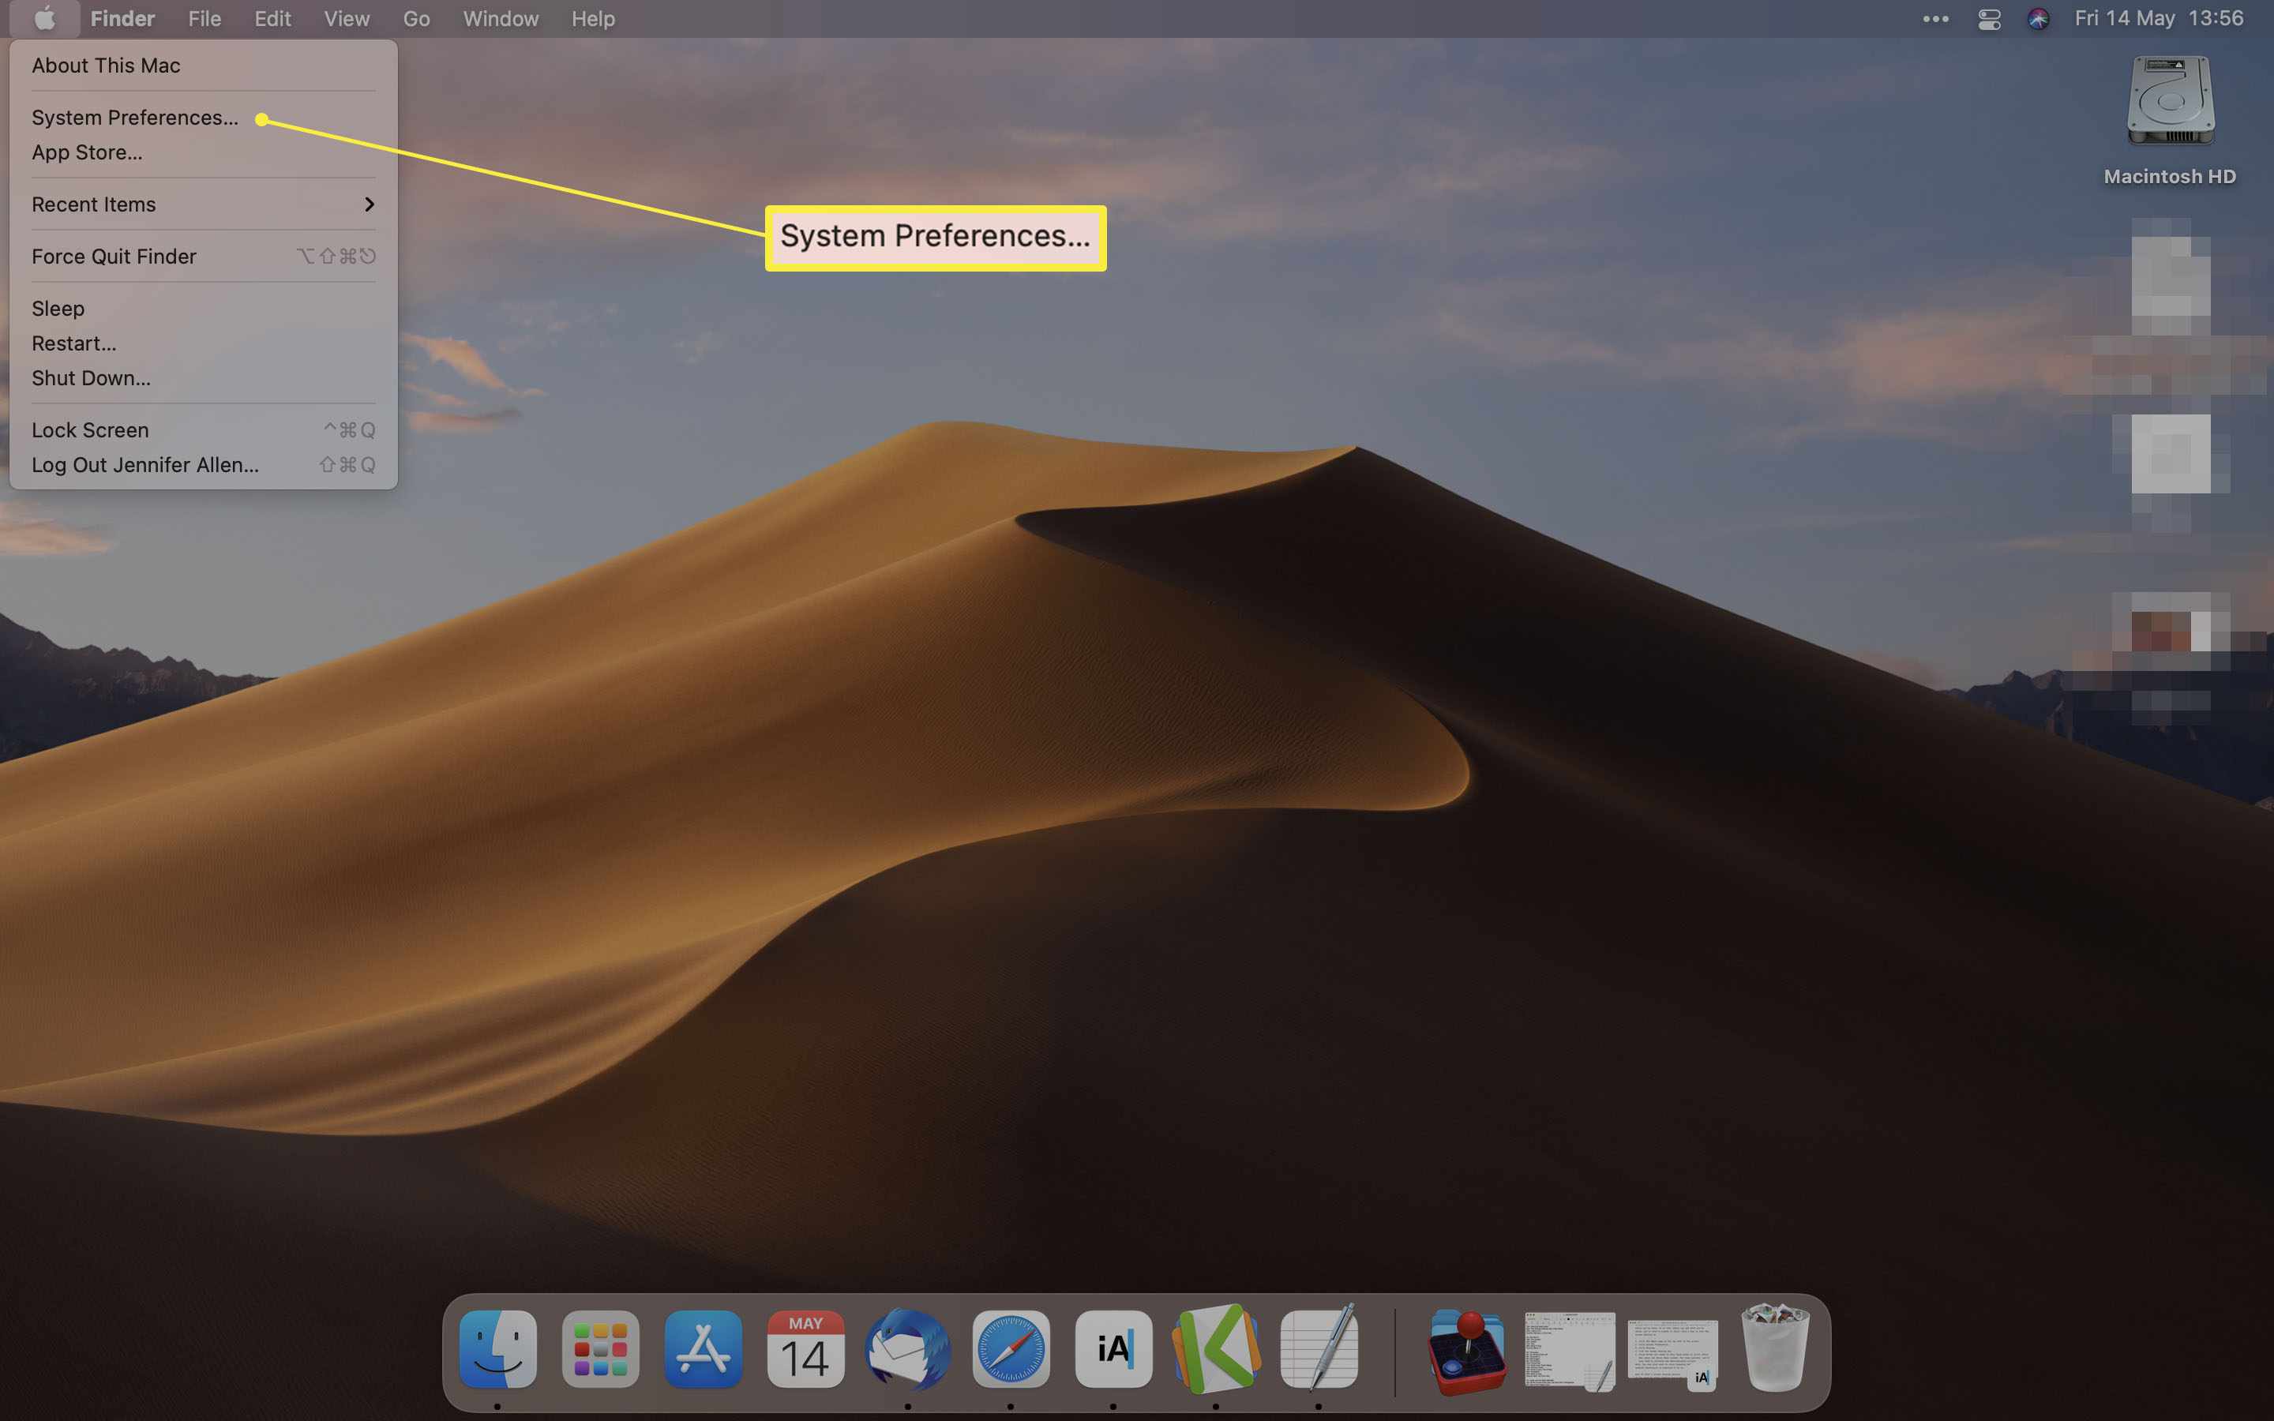Open the green K app in Dock
This screenshot has height=1421, width=2274.
[1216, 1350]
